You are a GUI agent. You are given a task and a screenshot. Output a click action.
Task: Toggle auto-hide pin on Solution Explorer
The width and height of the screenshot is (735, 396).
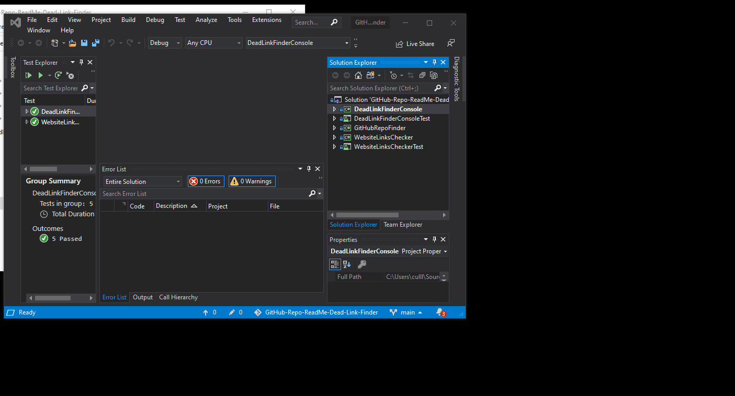pos(434,62)
